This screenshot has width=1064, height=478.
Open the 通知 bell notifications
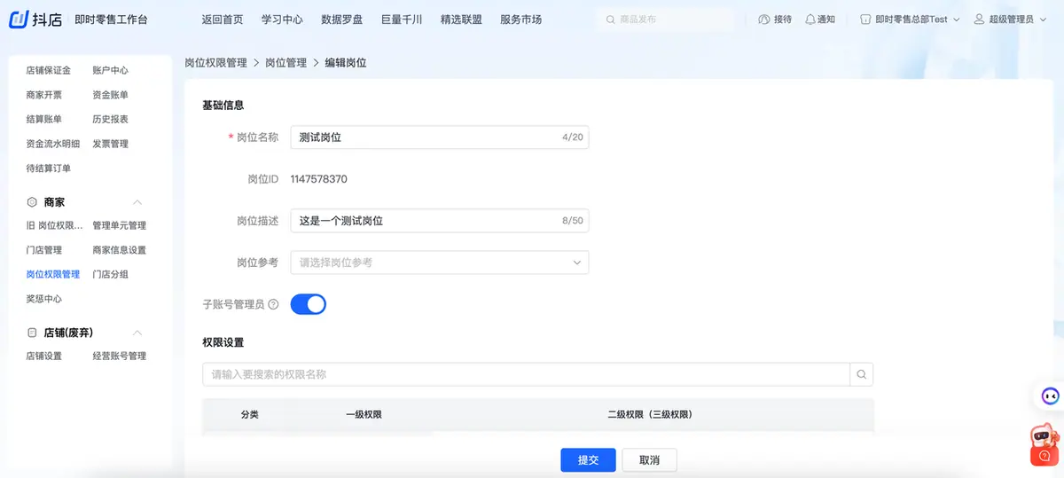(810, 20)
